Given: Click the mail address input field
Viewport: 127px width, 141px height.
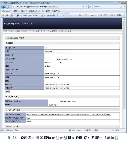Looking at the screenshot, I should click(x=82, y=59).
